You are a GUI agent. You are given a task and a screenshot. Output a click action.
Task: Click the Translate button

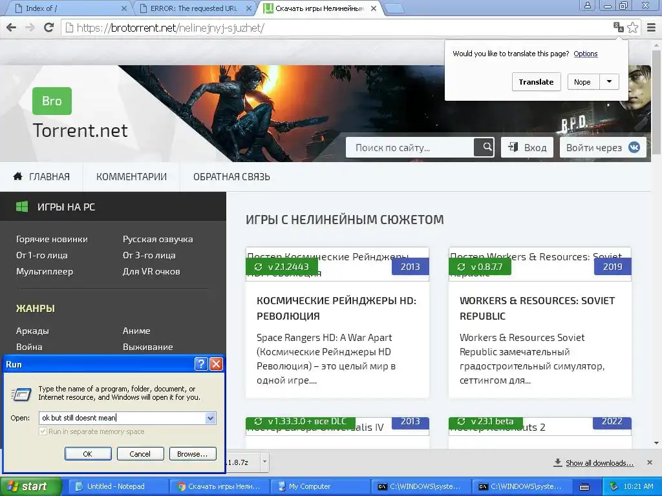click(536, 82)
